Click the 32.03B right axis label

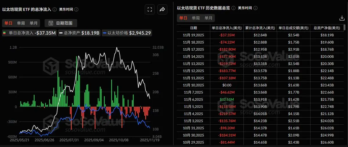158,48
